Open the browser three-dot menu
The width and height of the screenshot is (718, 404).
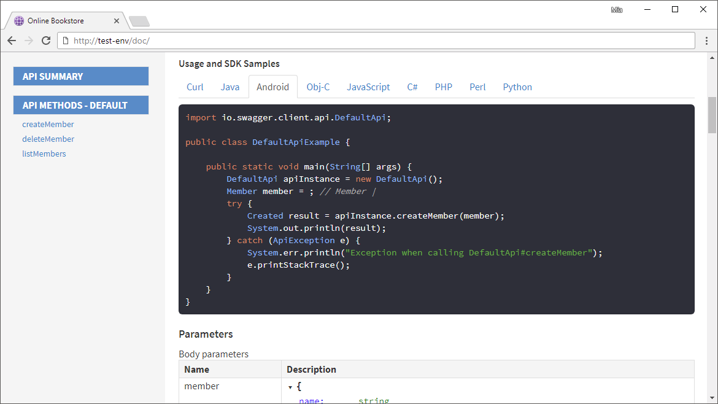click(x=706, y=41)
